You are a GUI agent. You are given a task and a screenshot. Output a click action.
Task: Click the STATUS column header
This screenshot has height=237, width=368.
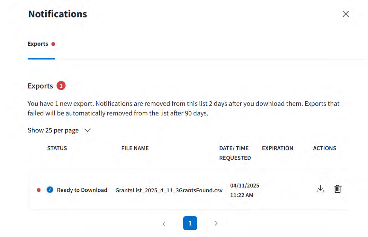pos(57,148)
